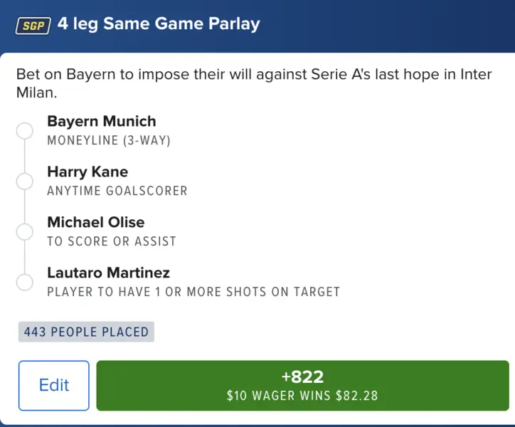Open the Michael Olise leg name
This screenshot has height=427, width=515.
[95, 223]
